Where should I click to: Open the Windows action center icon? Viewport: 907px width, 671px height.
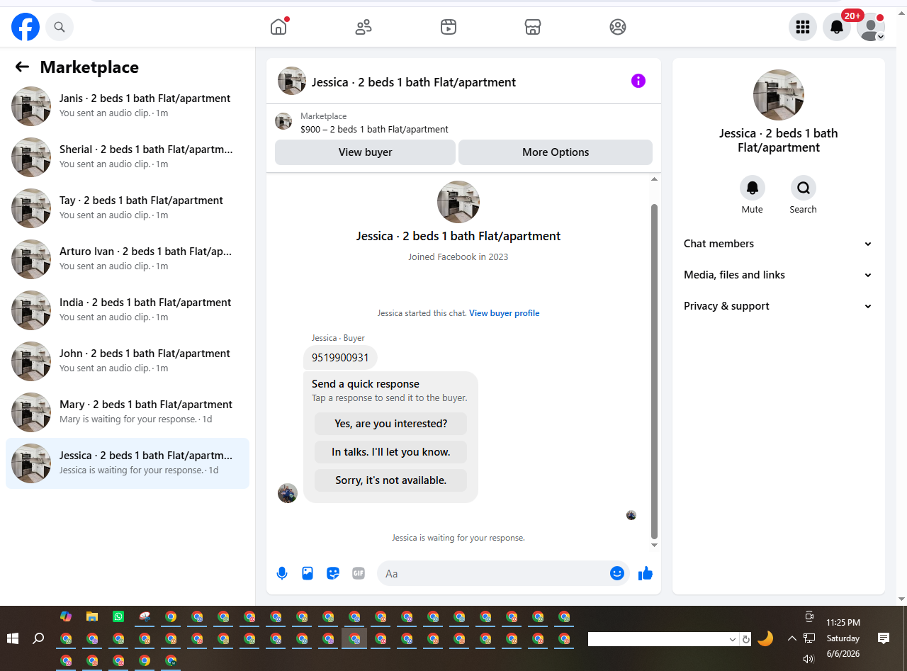point(884,638)
